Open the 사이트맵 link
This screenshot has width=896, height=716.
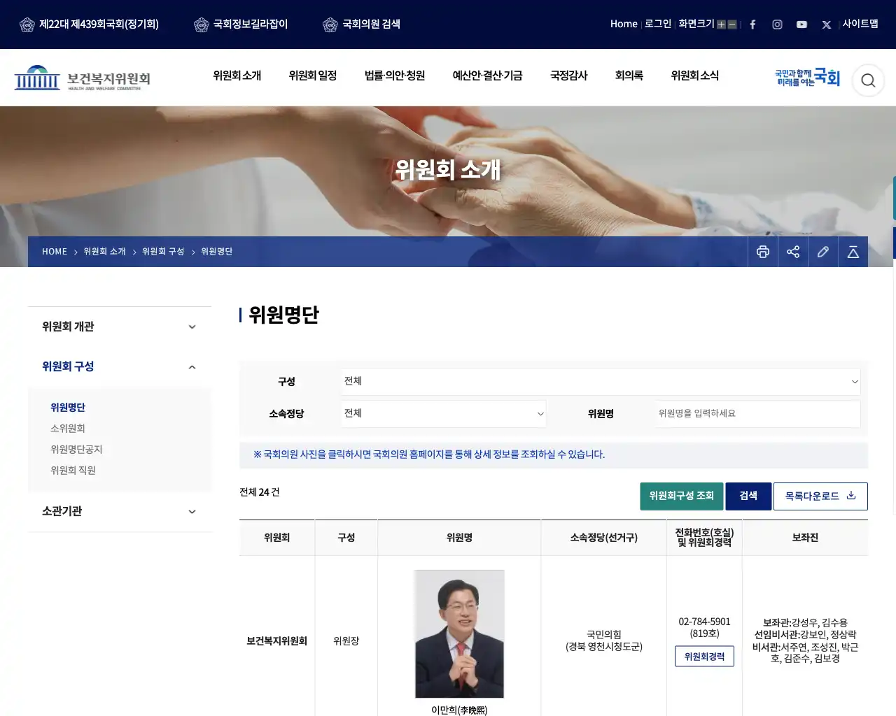[860, 24]
